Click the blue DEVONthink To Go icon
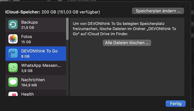Viewport: 194px width, 111px height. click(x=13, y=53)
